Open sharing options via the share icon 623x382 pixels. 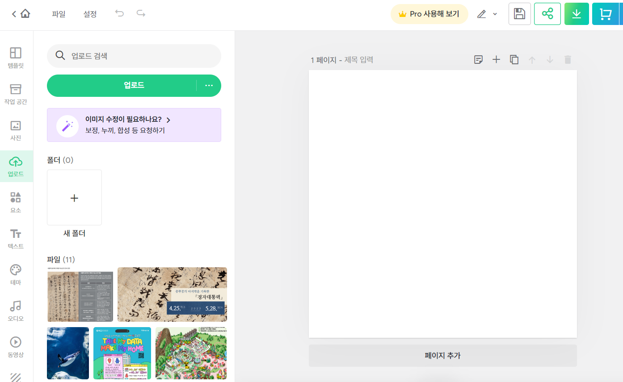[547, 14]
